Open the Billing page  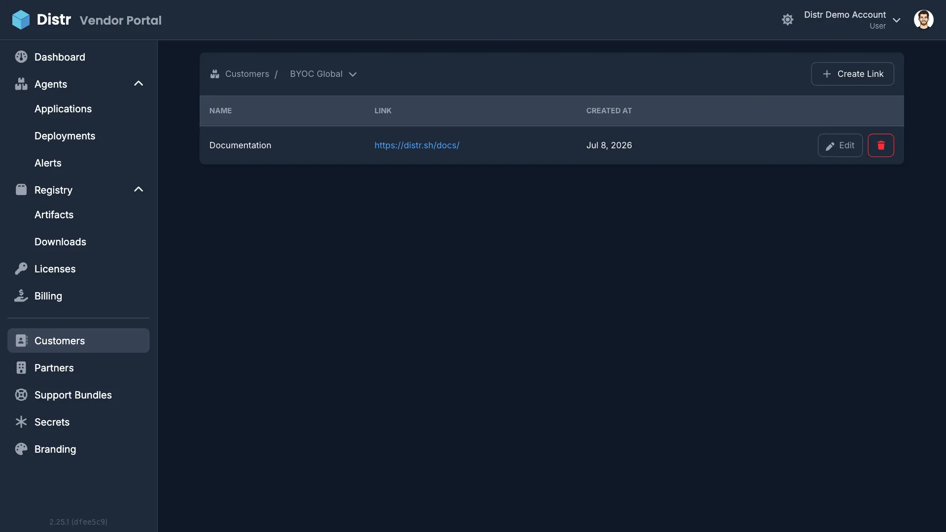point(48,296)
